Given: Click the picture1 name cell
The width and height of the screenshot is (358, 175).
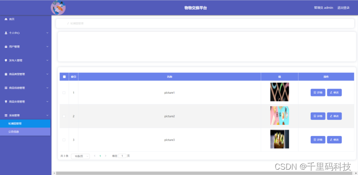Looking at the screenshot, I should (x=169, y=93).
